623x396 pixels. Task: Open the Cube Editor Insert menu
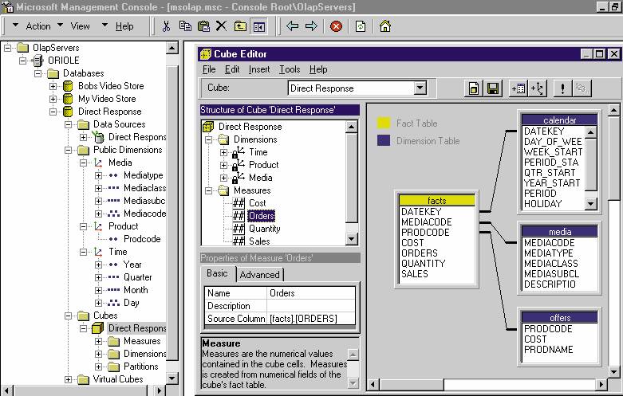tap(259, 69)
